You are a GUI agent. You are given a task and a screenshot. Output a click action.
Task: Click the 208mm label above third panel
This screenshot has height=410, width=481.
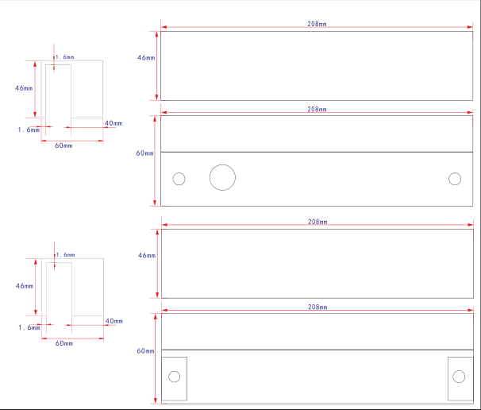[x=317, y=222]
